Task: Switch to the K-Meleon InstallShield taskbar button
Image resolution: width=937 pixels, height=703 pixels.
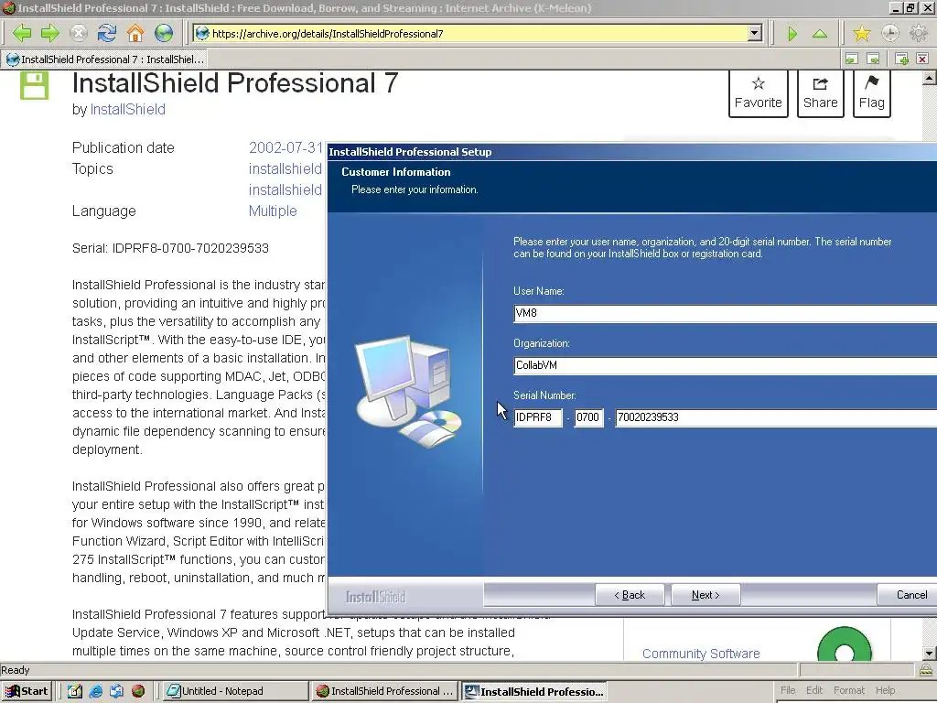Action: [x=385, y=691]
